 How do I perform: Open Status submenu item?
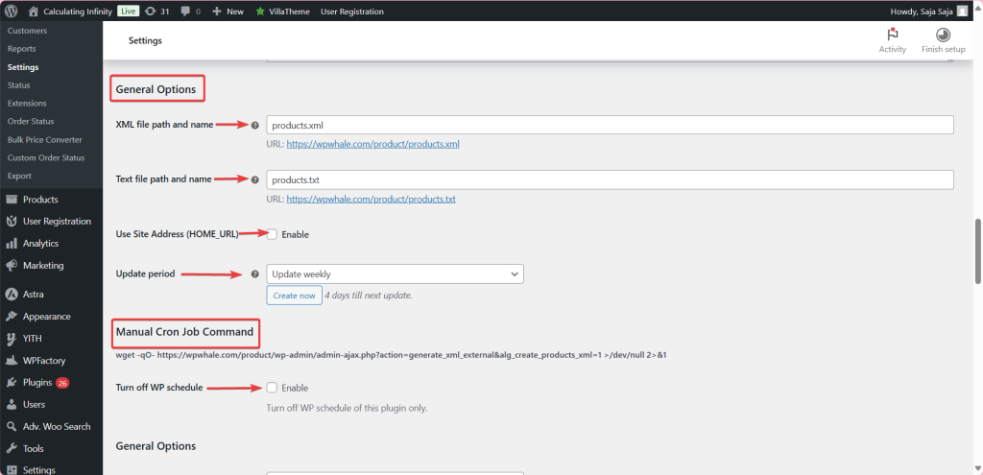pyautogui.click(x=19, y=85)
